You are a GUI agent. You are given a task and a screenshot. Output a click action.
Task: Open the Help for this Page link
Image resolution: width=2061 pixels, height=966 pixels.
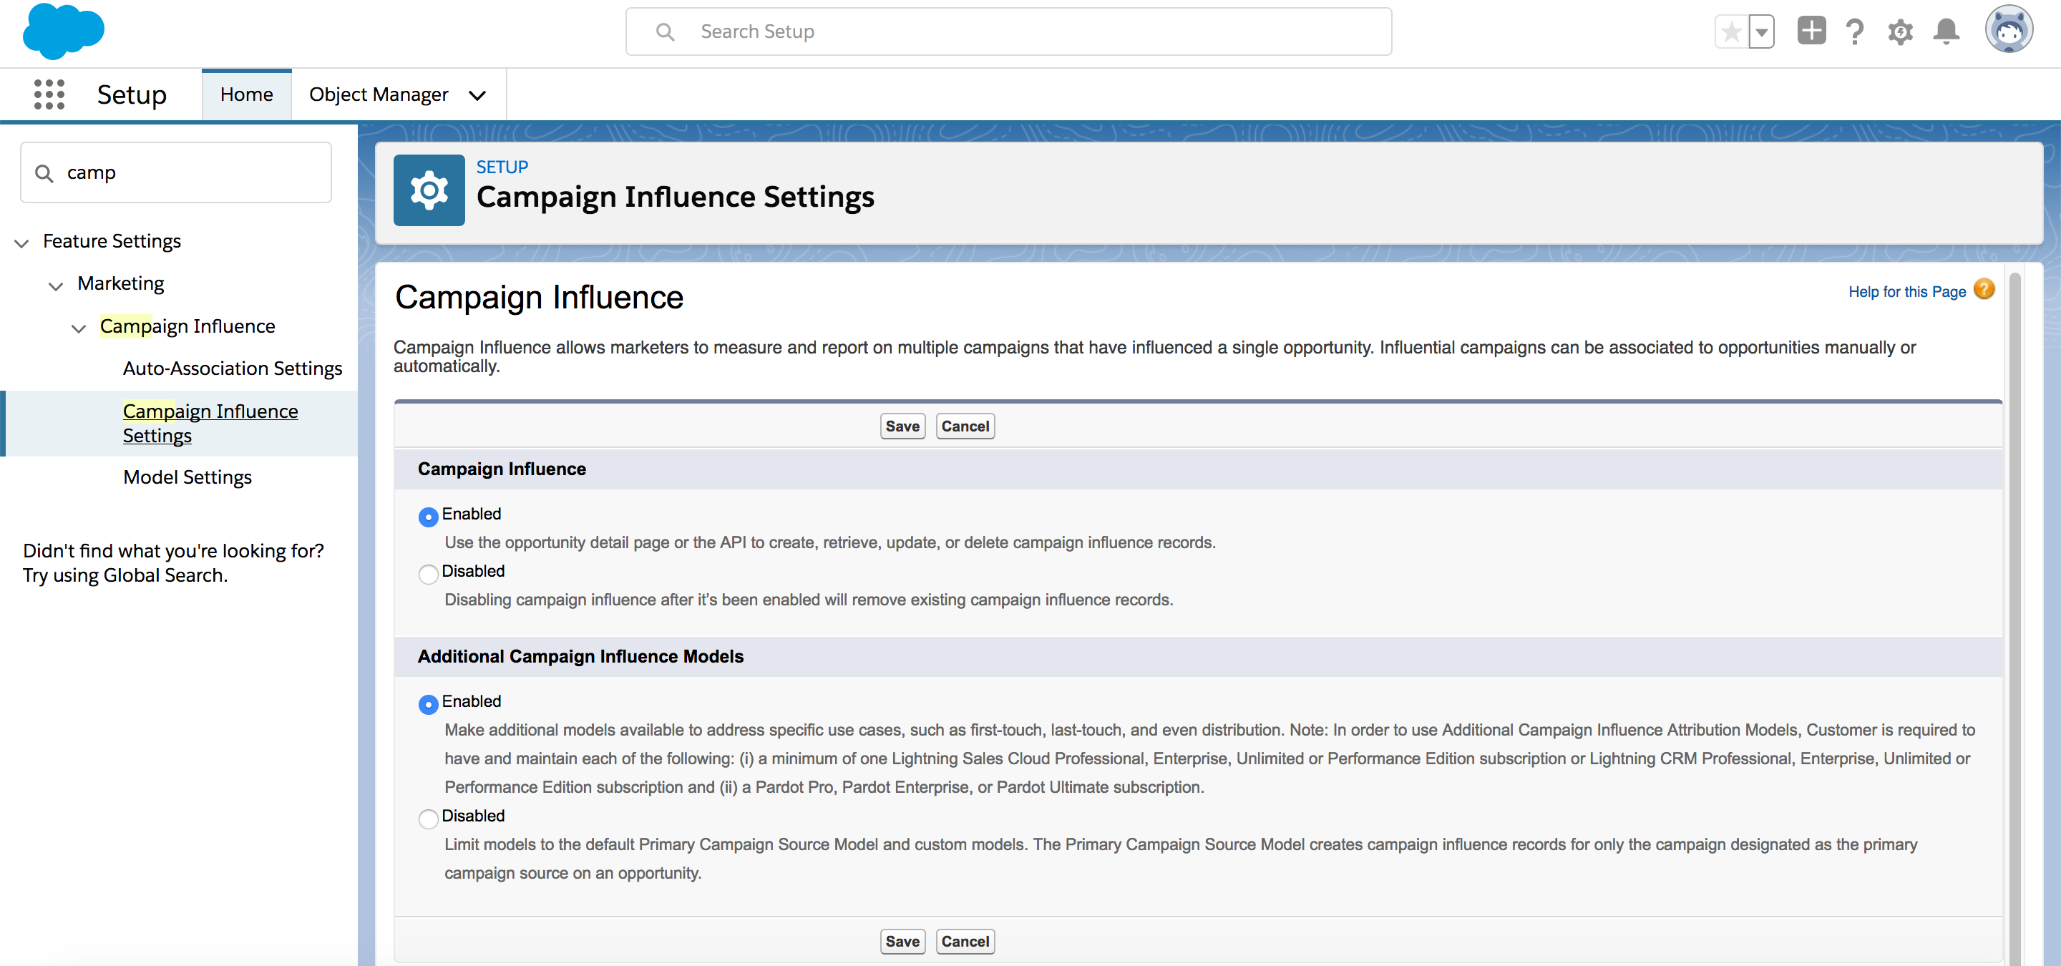1906,292
